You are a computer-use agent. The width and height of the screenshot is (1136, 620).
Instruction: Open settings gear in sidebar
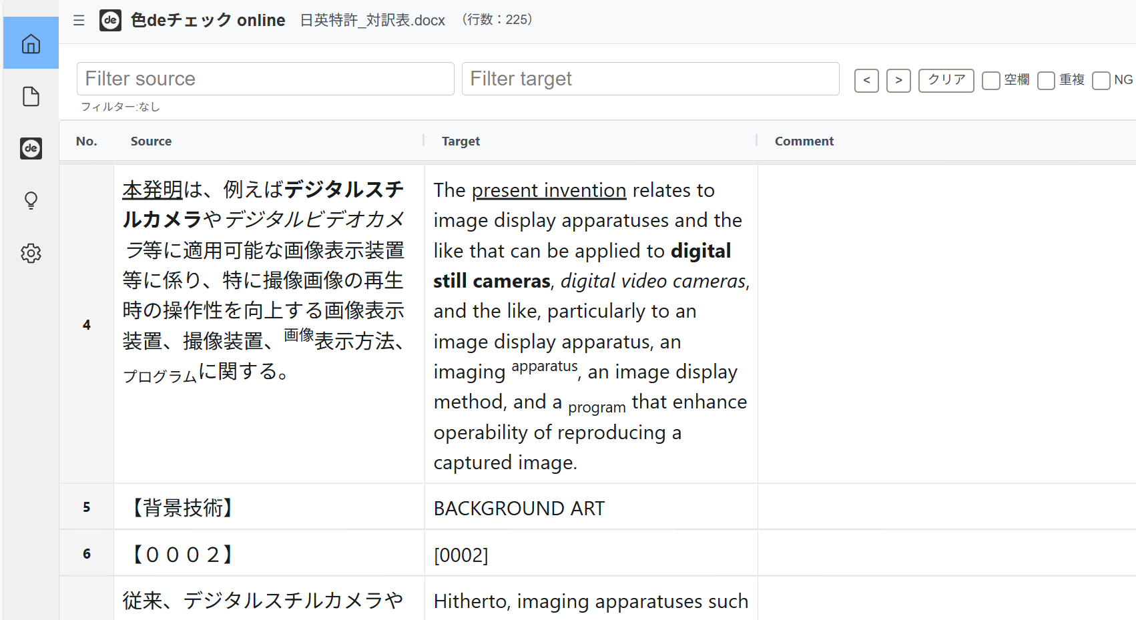click(x=31, y=254)
